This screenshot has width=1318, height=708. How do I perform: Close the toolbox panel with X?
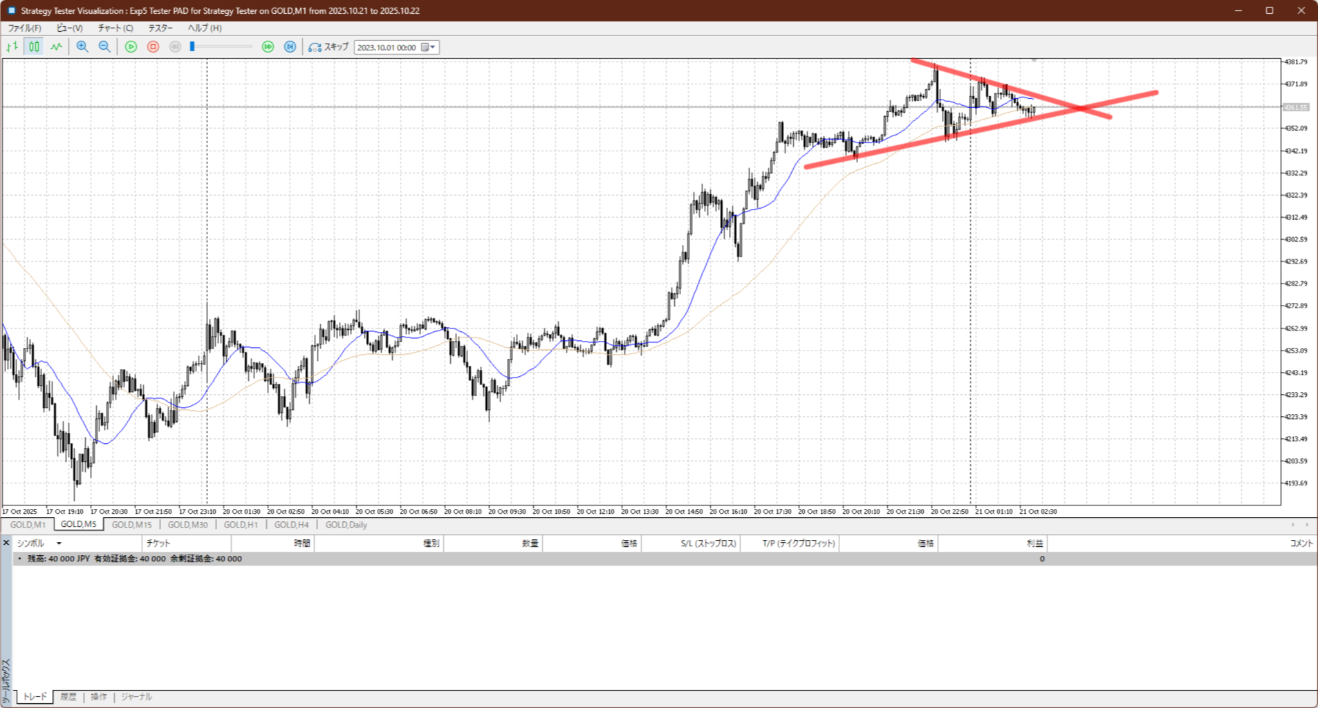point(6,543)
